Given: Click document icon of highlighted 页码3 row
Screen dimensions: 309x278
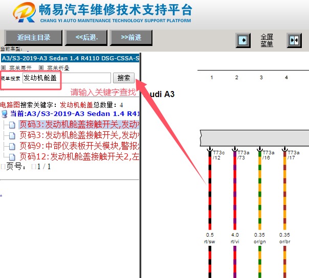Looking at the screenshot, I should (x=12, y=125).
